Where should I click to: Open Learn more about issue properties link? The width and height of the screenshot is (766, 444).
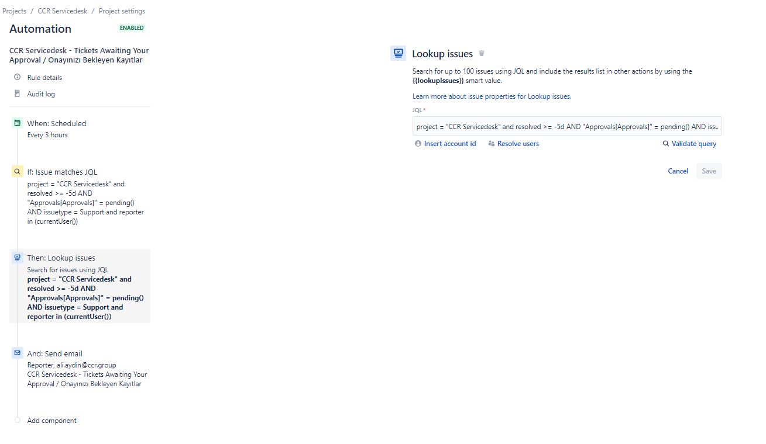492,96
